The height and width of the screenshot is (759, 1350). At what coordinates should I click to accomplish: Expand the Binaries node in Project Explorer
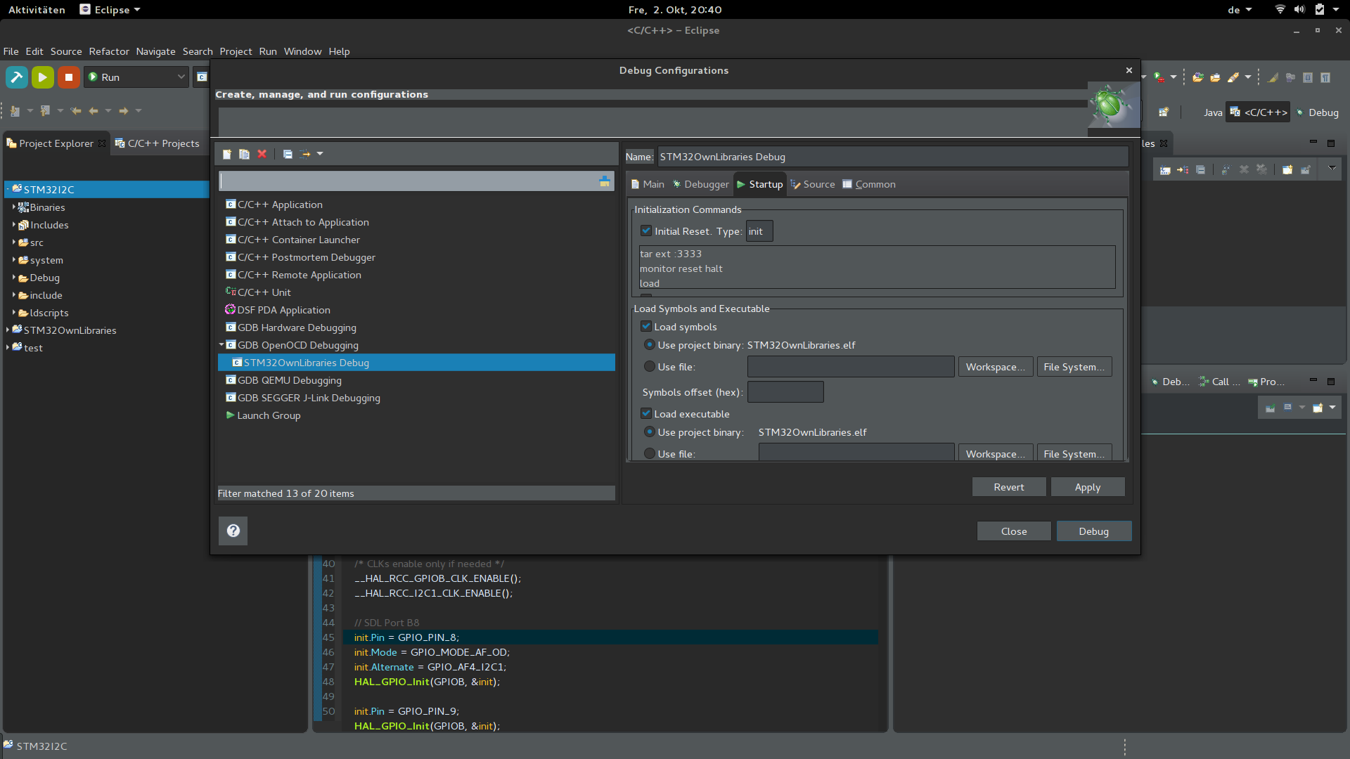[13, 207]
